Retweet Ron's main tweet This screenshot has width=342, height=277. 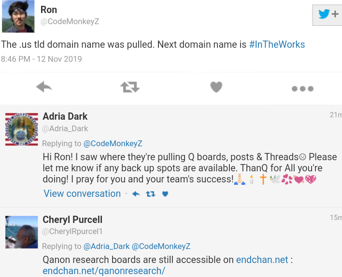click(x=130, y=87)
